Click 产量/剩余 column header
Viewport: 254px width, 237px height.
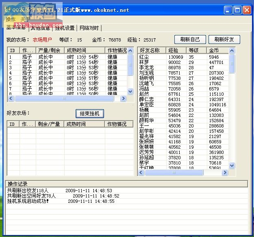click(50, 50)
